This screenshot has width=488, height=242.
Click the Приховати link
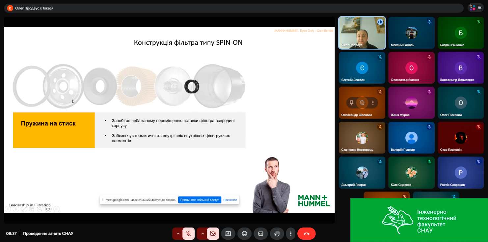230,200
